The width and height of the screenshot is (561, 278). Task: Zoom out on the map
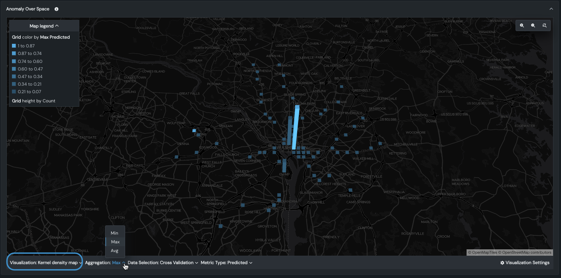pos(533,25)
